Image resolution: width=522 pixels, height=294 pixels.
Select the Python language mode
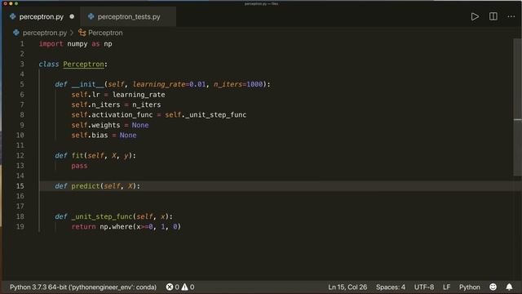point(470,287)
